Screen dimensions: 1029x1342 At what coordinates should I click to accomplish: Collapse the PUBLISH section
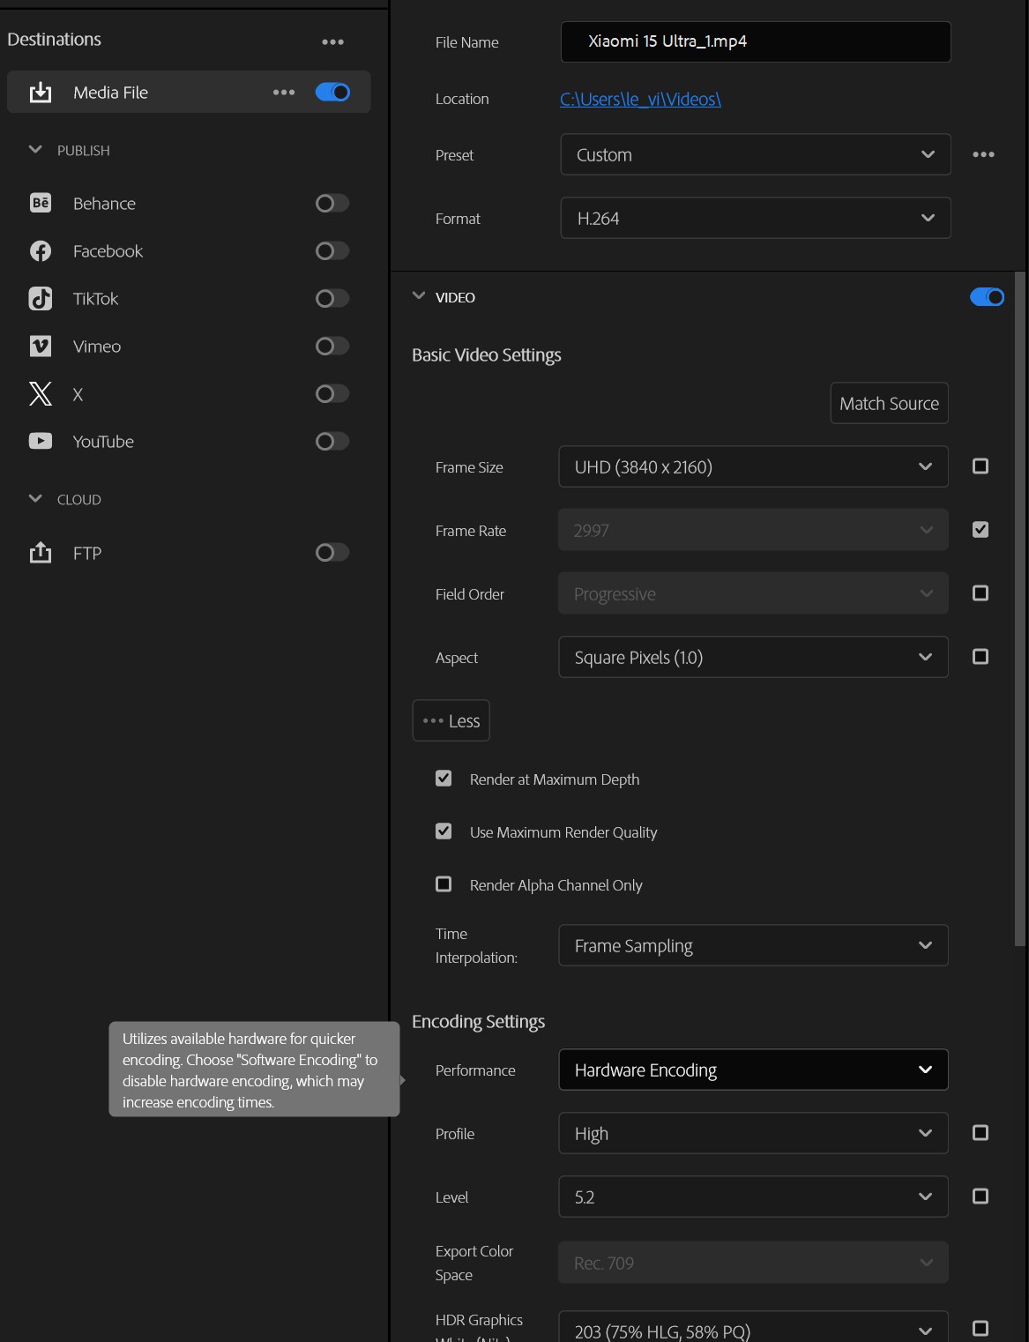pyautogui.click(x=35, y=150)
